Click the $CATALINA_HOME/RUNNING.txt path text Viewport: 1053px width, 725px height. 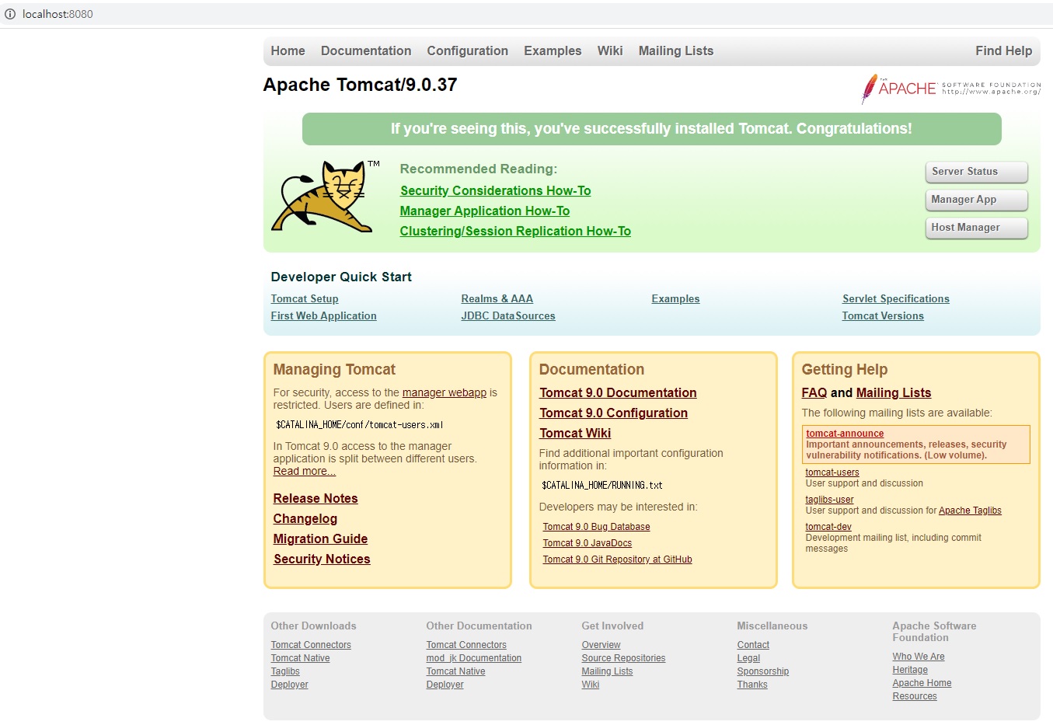[602, 485]
